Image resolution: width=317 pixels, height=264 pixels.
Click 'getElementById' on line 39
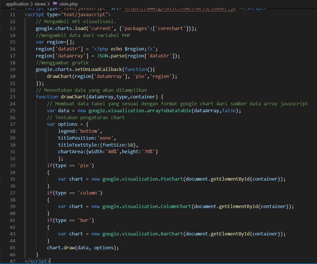238,206
